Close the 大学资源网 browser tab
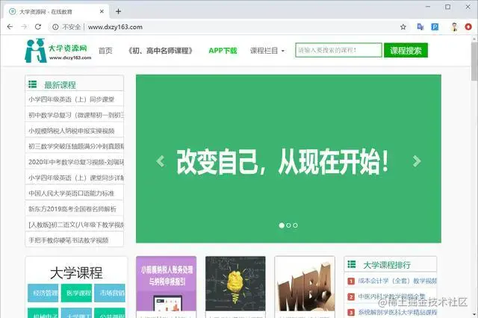 point(102,11)
